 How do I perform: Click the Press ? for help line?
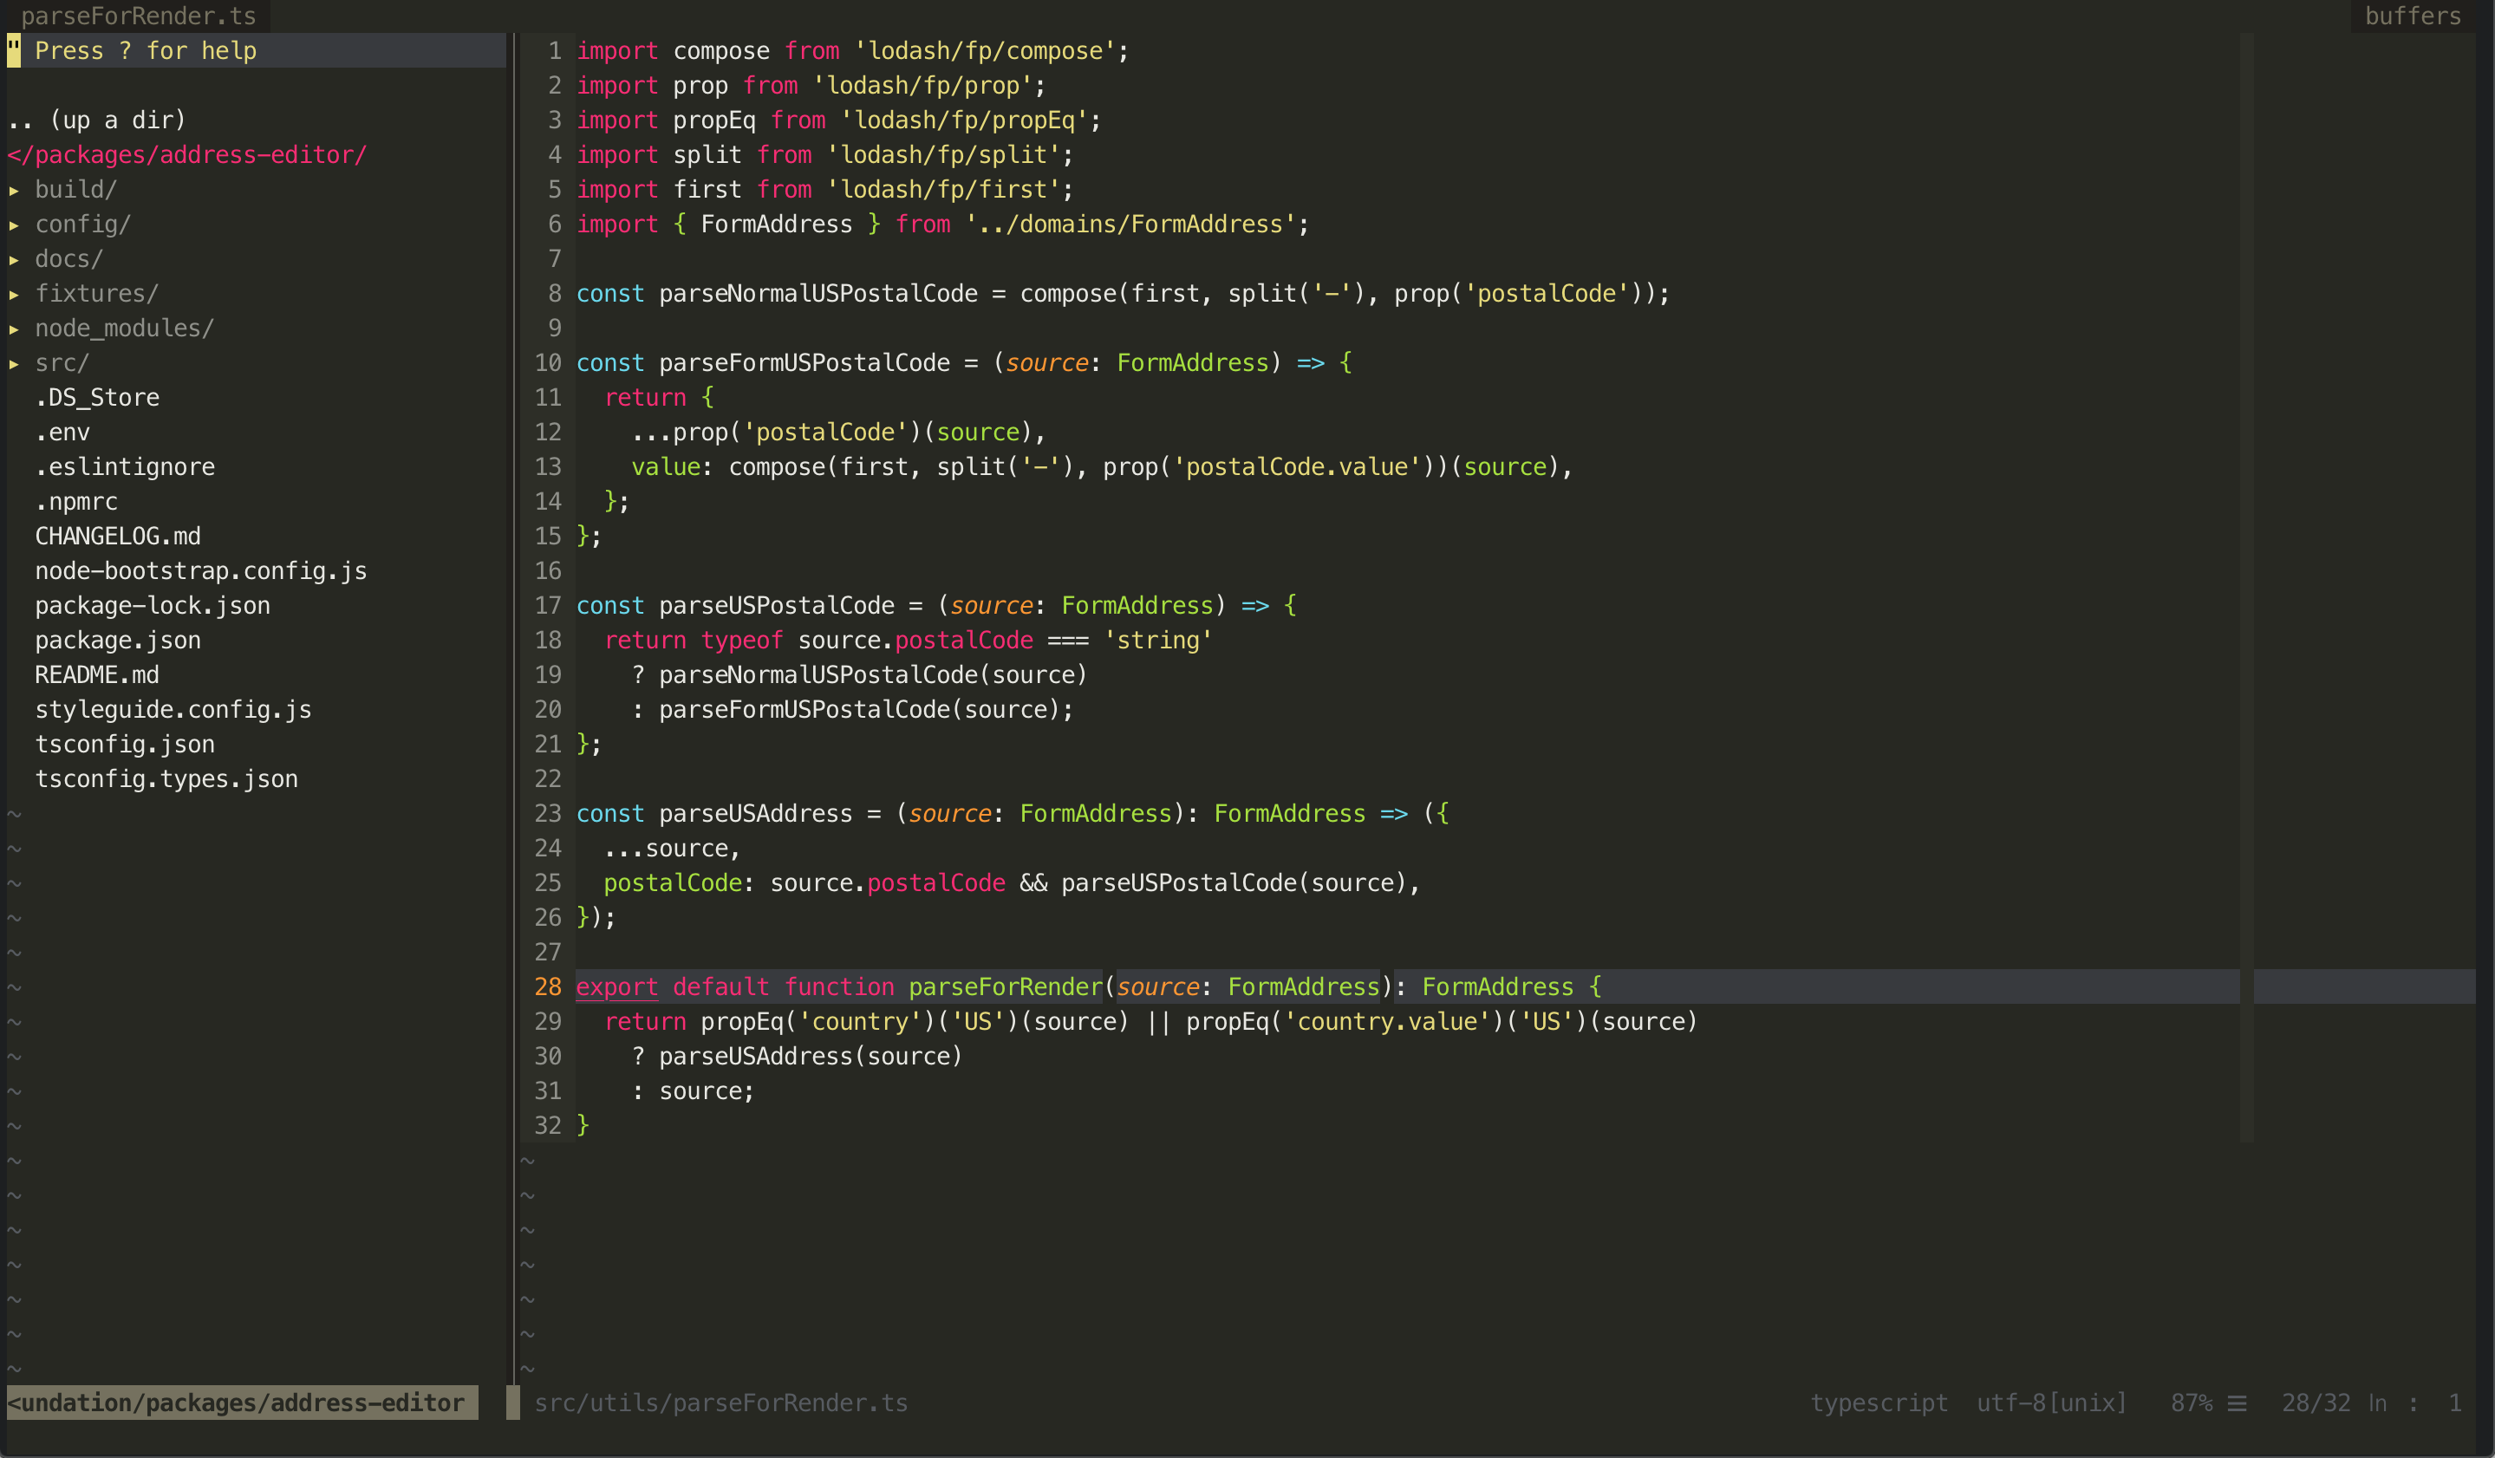coord(146,50)
